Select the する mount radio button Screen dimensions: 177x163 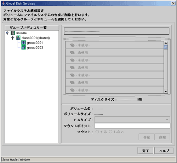[97, 132]
